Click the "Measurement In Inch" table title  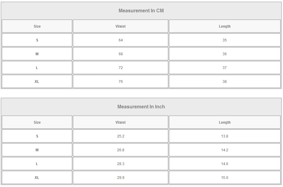pos(141,107)
